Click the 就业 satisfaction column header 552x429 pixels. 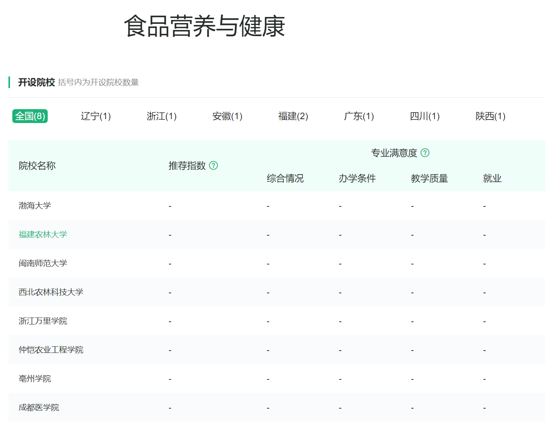492,178
